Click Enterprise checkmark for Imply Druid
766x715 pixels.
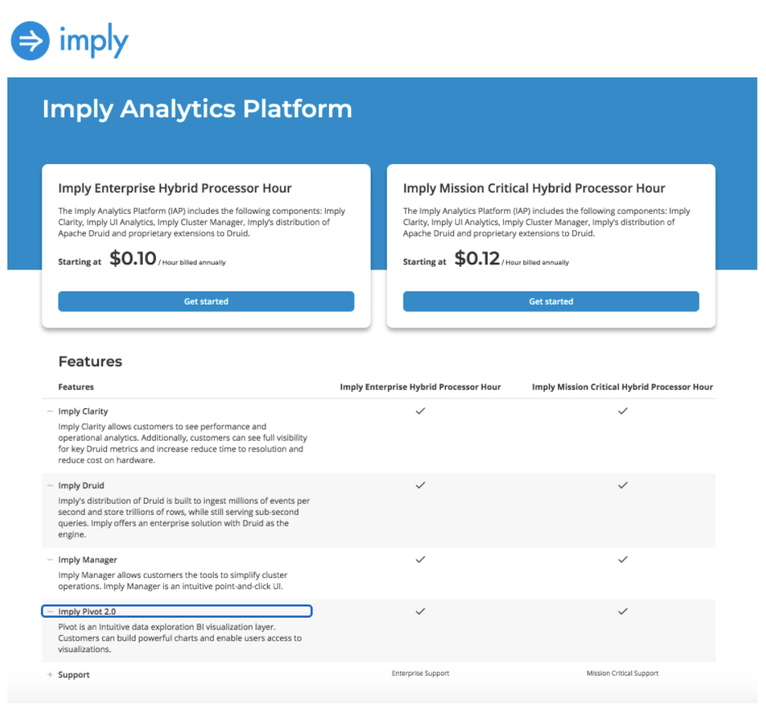coord(421,486)
